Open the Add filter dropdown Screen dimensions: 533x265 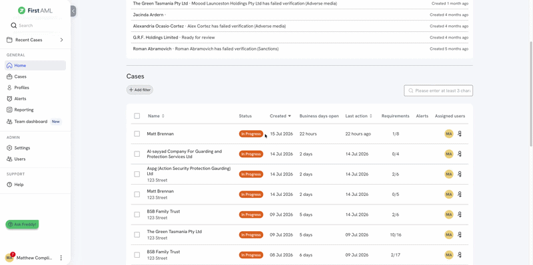click(140, 90)
